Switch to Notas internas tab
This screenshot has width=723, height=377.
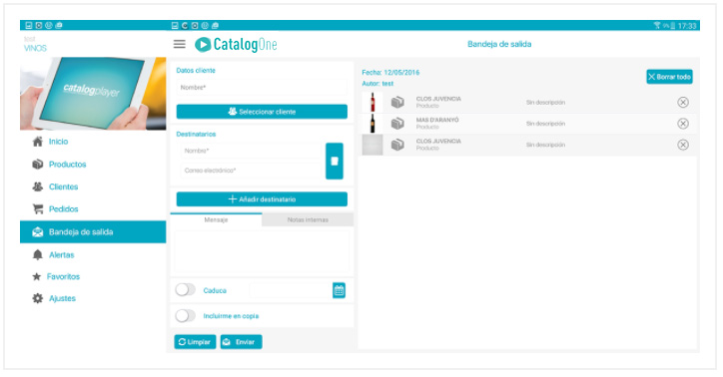[308, 220]
